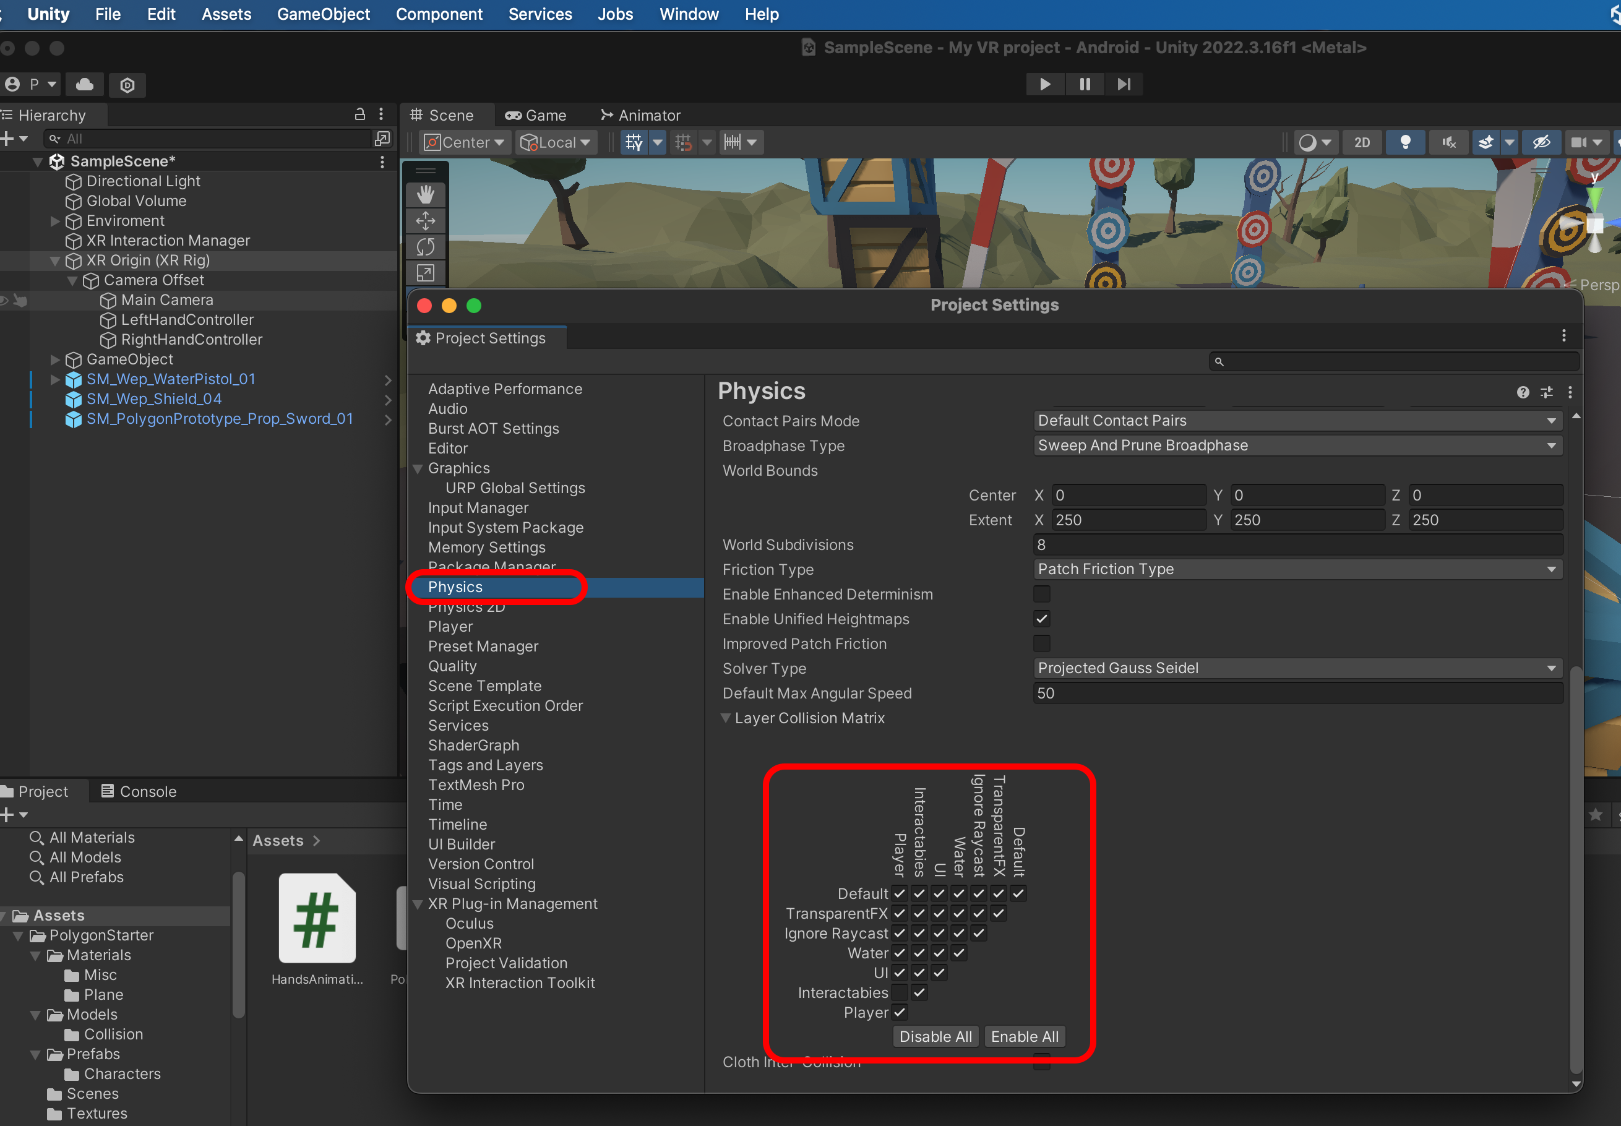
Task: Select the Rotate tool
Action: 425,247
